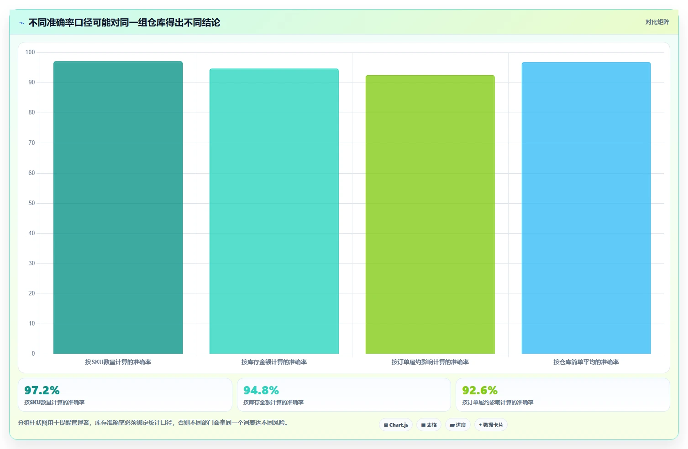Click the footer note starting with 分组柱状图用于提醒管理者
This screenshot has height=449, width=688.
153,423
